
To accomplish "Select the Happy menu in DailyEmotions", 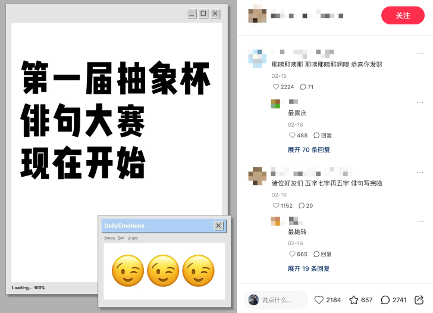I will 109,238.
